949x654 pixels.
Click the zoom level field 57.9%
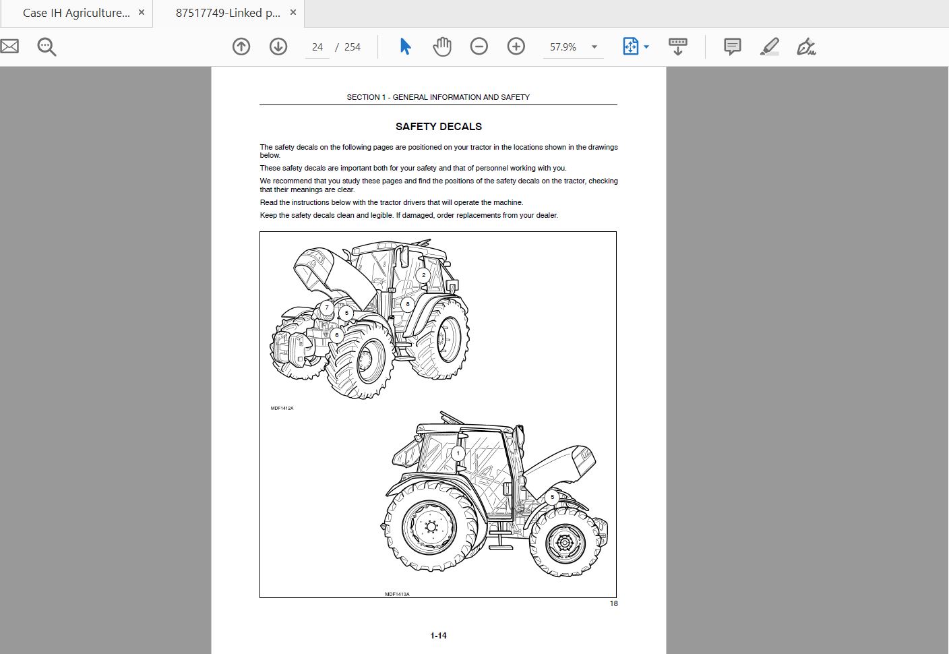point(563,47)
